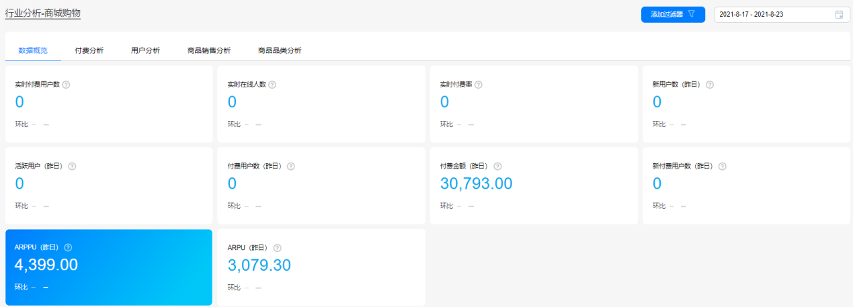Click help icon beside 实时在线人数

pyautogui.click(x=272, y=85)
